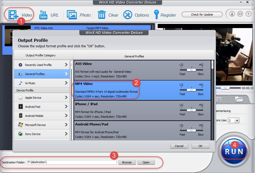Select the MP4 Video profile
Viewport: 255px width, 173px height.
click(x=142, y=90)
